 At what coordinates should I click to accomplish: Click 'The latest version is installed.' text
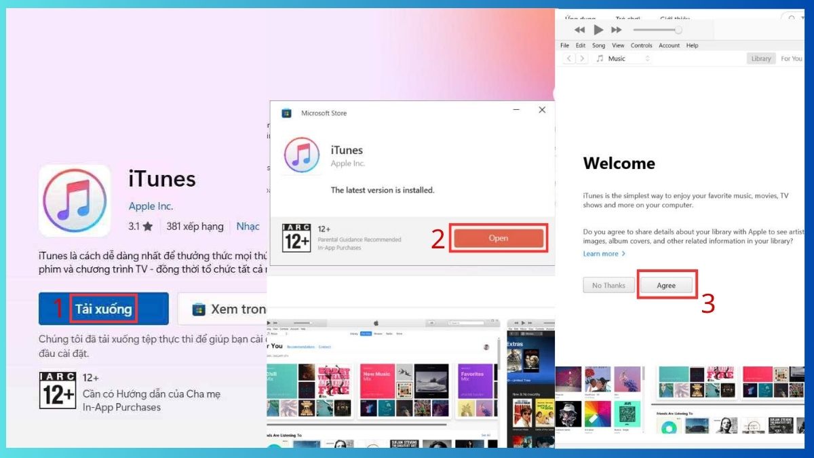[x=382, y=190]
